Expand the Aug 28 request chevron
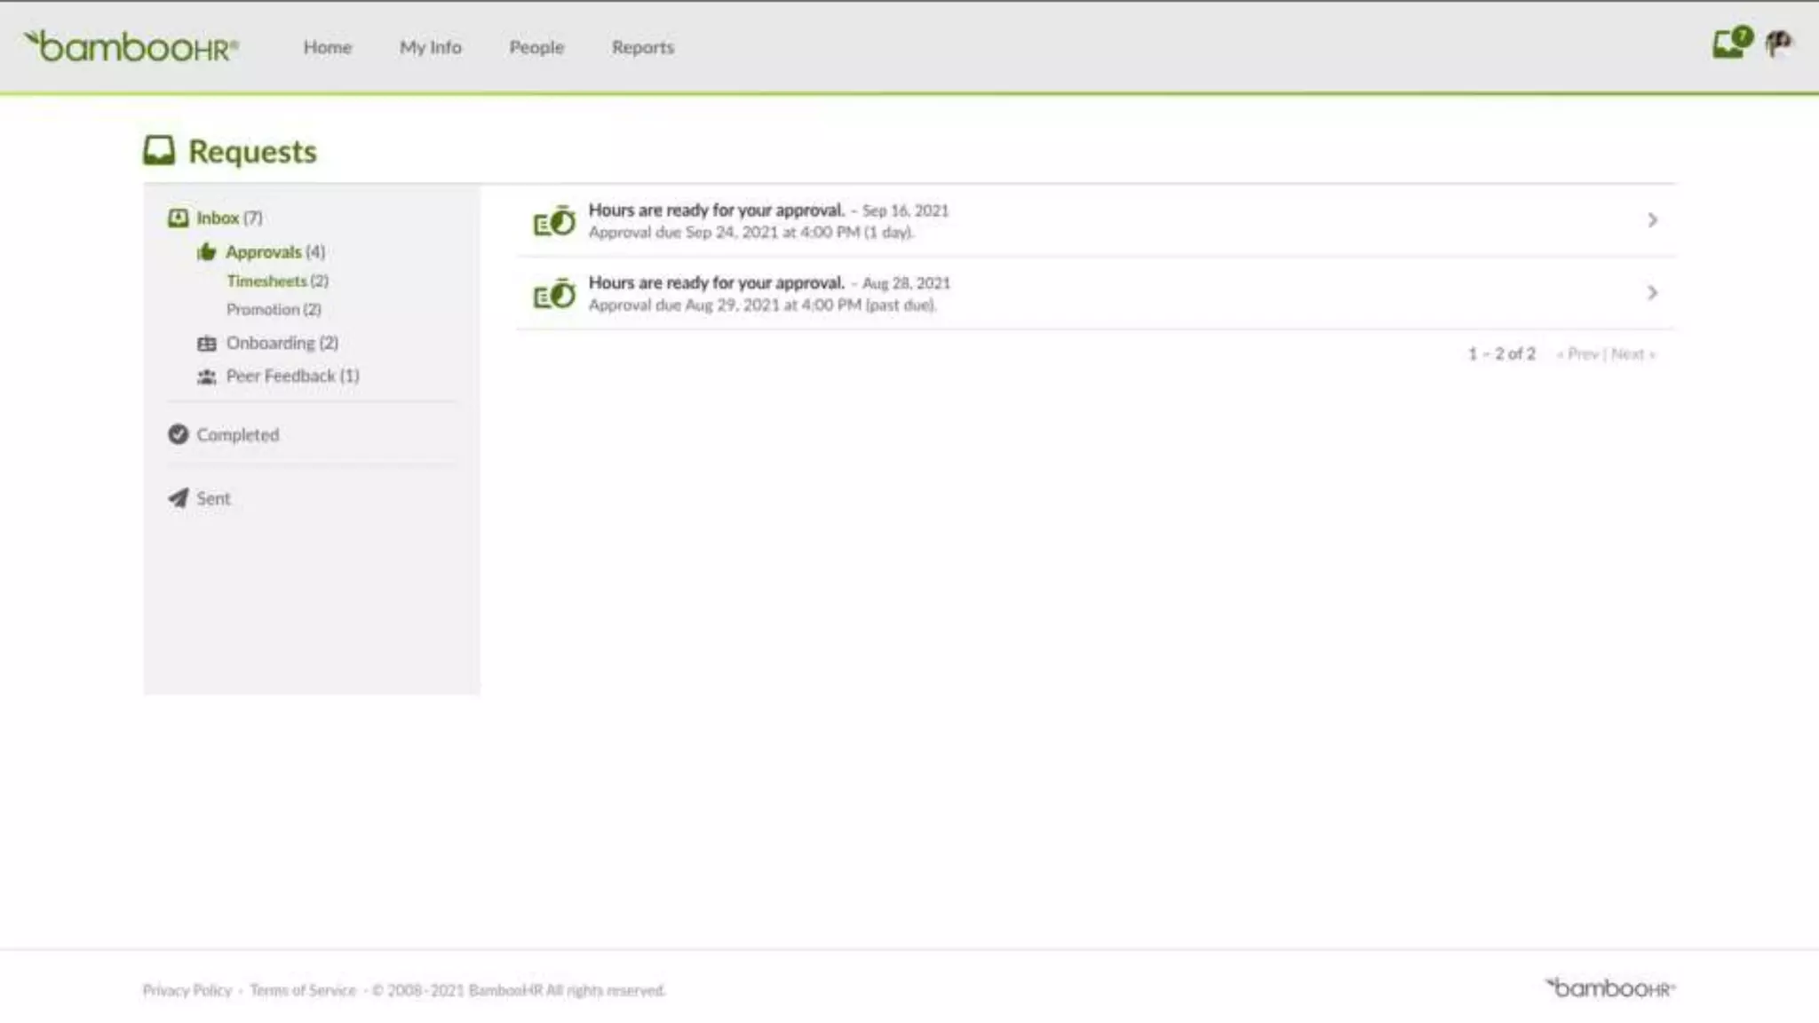The image size is (1819, 1023). click(1652, 292)
